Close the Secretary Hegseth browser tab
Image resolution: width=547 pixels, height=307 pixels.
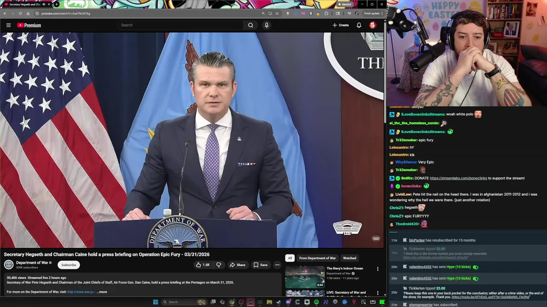click(x=49, y=4)
